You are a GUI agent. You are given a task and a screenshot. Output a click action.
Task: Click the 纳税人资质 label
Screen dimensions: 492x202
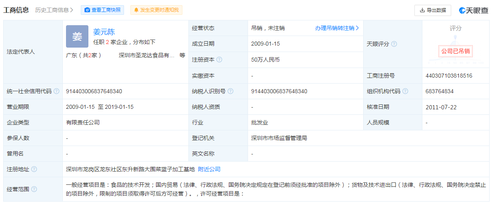pyautogui.click(x=206, y=107)
